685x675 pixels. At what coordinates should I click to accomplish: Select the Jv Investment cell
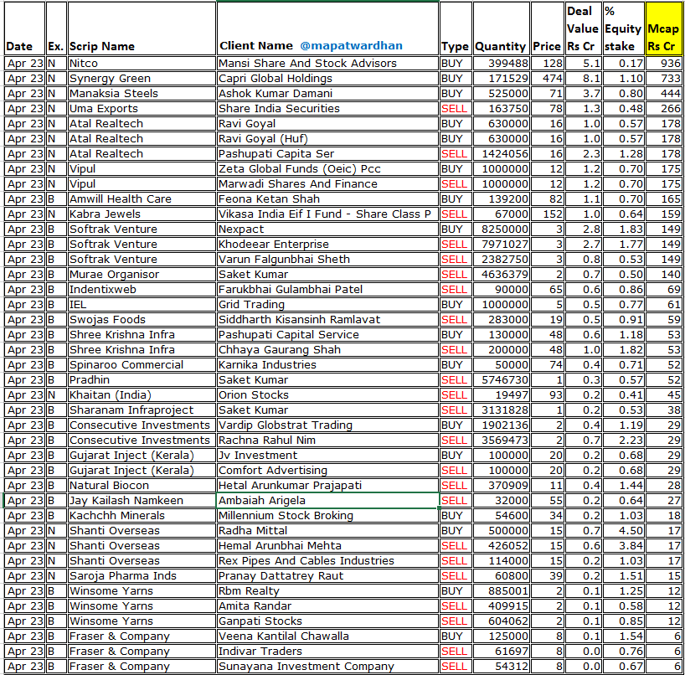[327, 456]
